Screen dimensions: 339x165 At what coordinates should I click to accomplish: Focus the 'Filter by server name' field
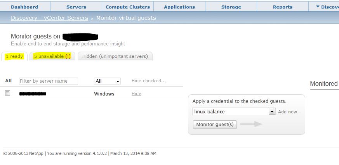[49, 81]
